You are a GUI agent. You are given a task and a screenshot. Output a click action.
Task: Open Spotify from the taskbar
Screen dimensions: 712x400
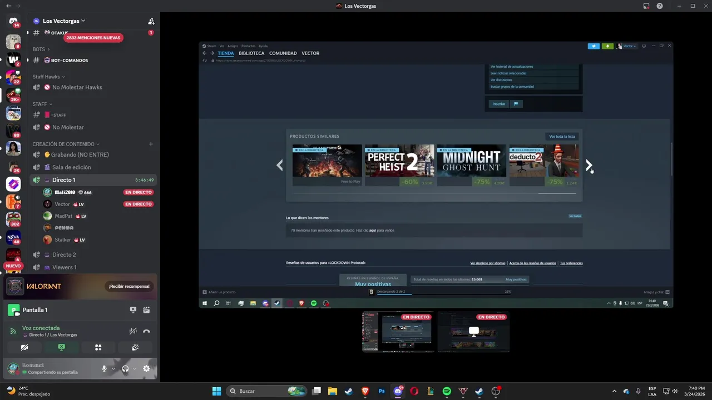click(447, 391)
